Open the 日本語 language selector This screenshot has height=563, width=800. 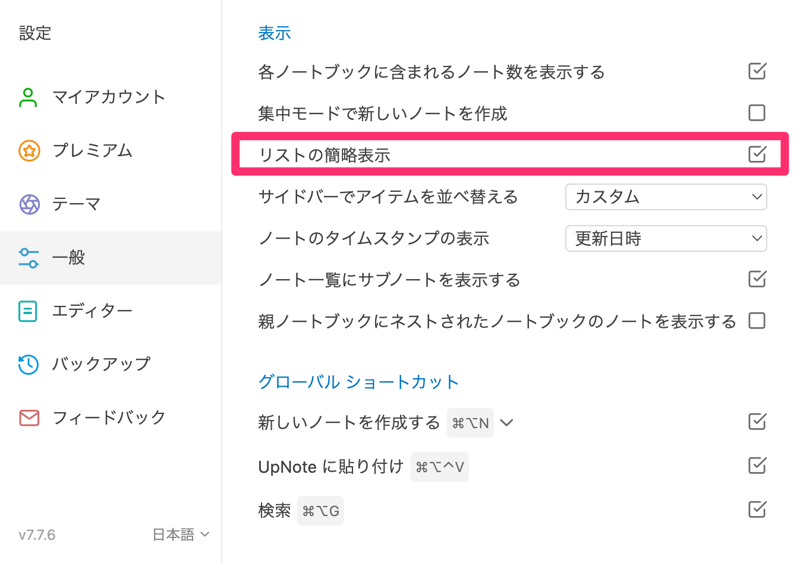pyautogui.click(x=181, y=534)
